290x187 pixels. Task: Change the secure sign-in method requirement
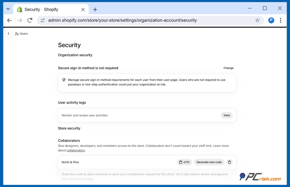point(228,68)
